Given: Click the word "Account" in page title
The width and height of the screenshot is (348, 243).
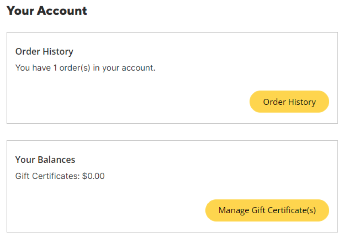Looking at the screenshot, I should pyautogui.click(x=62, y=11).
